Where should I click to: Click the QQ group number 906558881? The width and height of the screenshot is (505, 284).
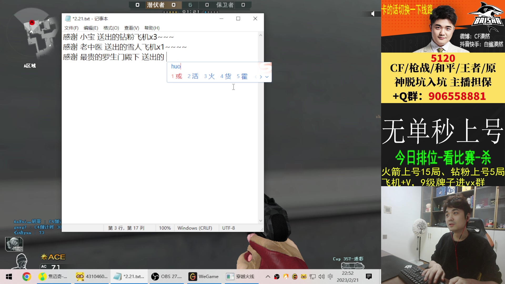[457, 96]
